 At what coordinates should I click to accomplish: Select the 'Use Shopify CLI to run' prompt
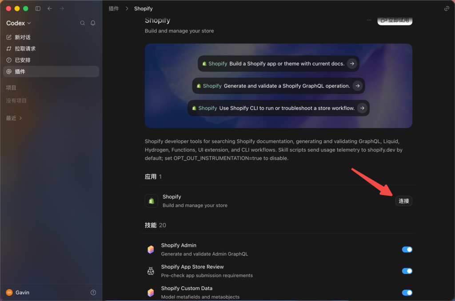(279, 108)
